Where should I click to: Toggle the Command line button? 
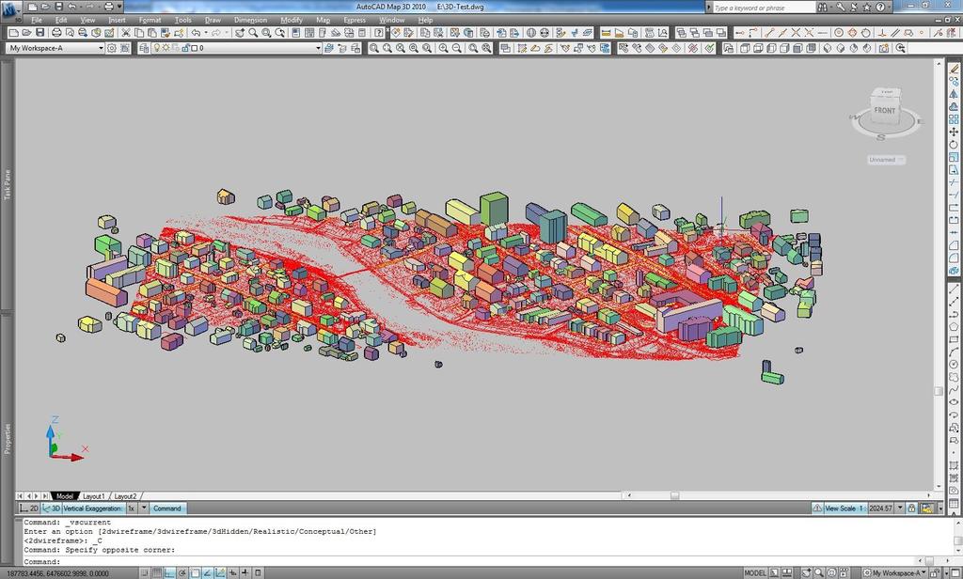pos(167,509)
